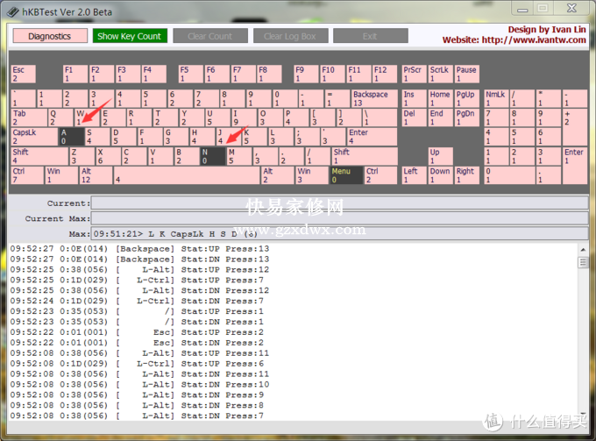Click the Right arrow key tile
The width and height of the screenshot is (596, 441).
[467, 175]
